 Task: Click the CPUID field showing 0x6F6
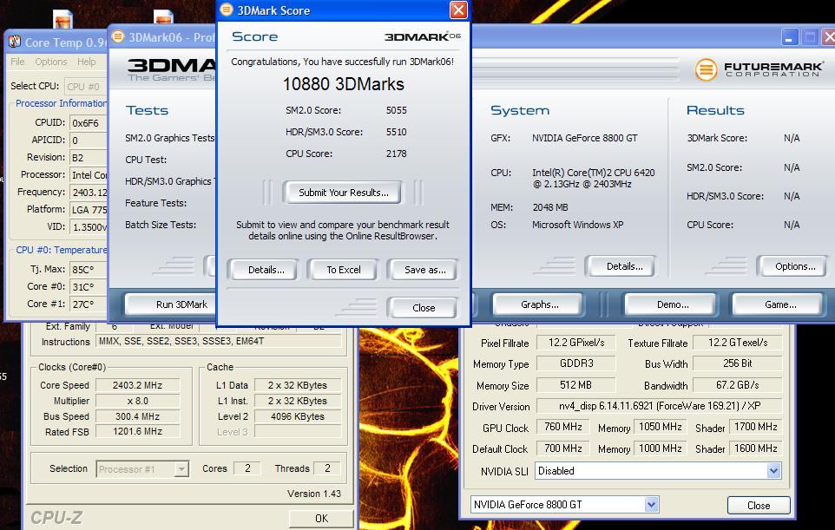(x=89, y=123)
